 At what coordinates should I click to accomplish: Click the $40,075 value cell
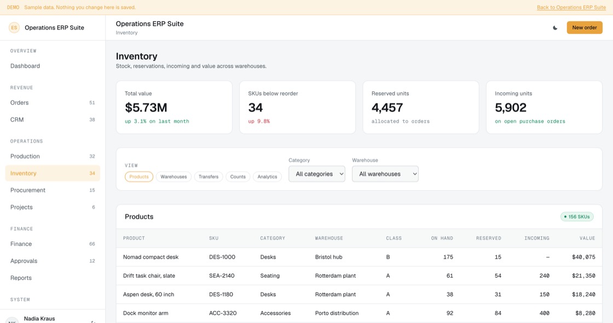(x=583, y=257)
